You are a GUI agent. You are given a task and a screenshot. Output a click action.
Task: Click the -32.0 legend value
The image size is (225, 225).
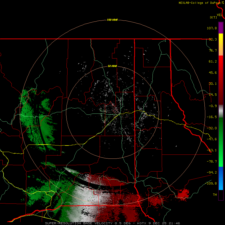(x=212, y=128)
